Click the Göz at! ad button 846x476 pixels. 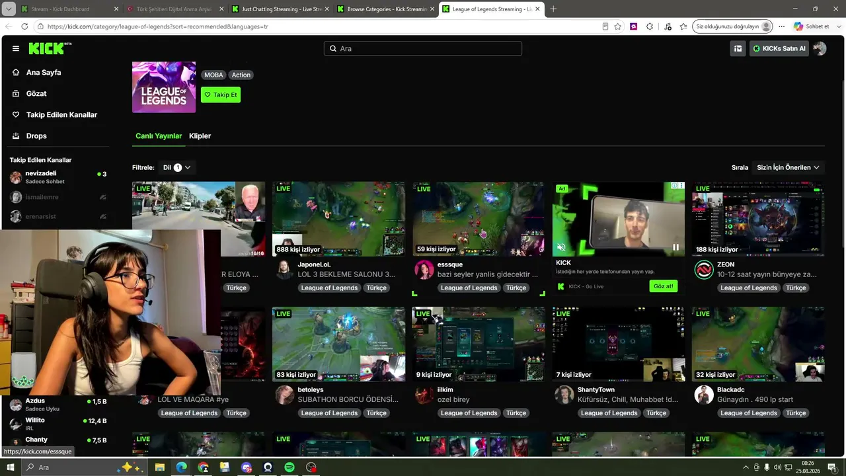pyautogui.click(x=664, y=286)
